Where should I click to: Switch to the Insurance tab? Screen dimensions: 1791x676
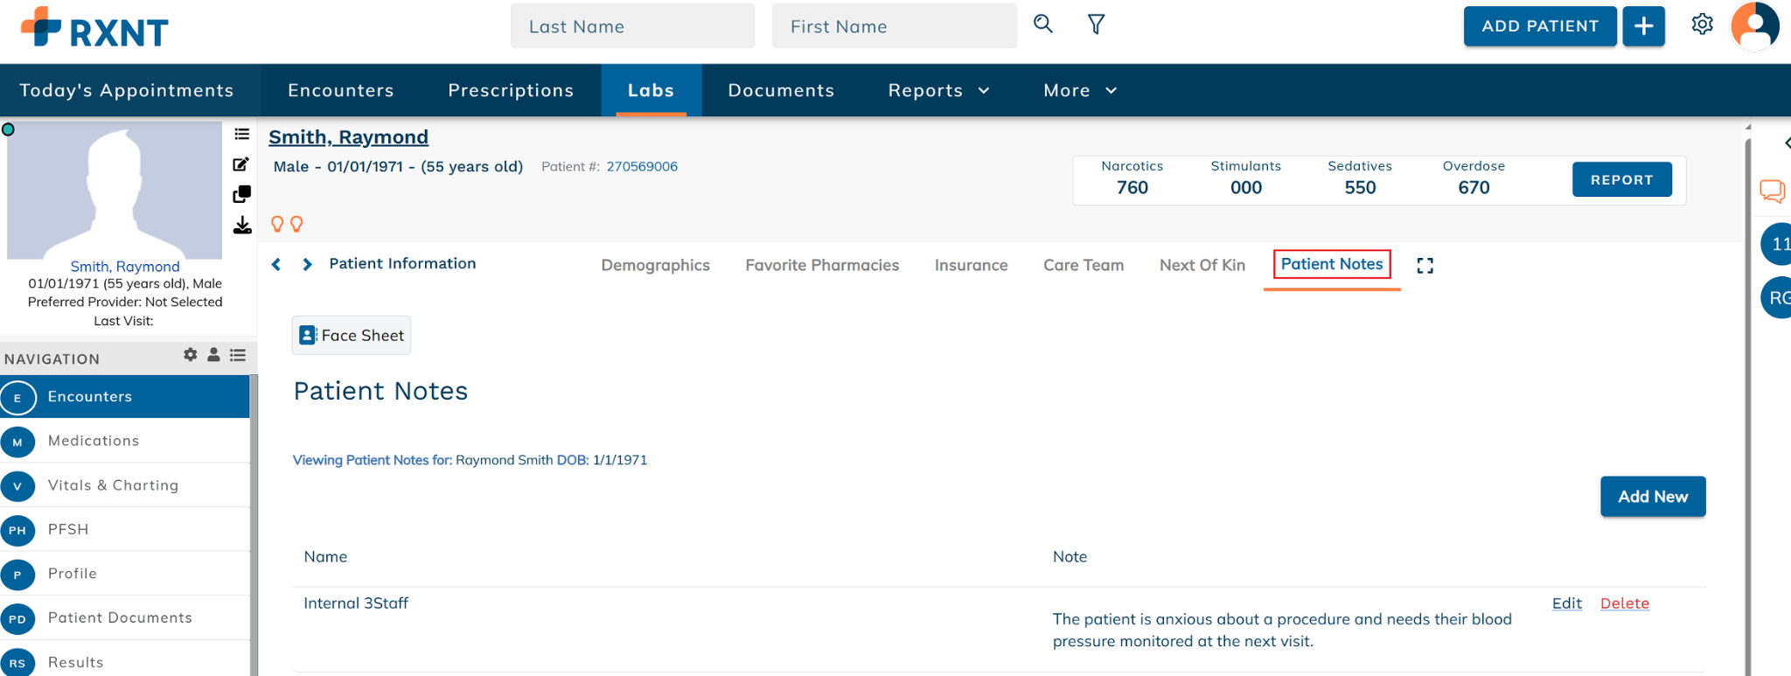click(x=971, y=265)
